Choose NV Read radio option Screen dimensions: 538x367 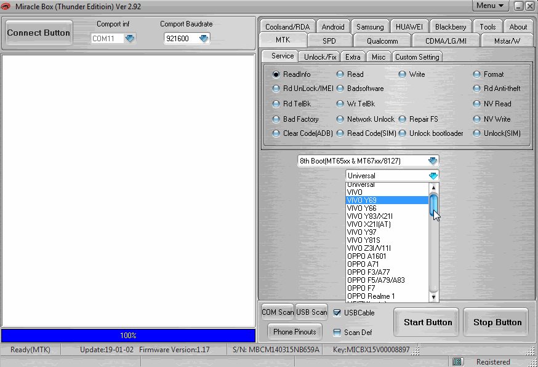point(476,104)
